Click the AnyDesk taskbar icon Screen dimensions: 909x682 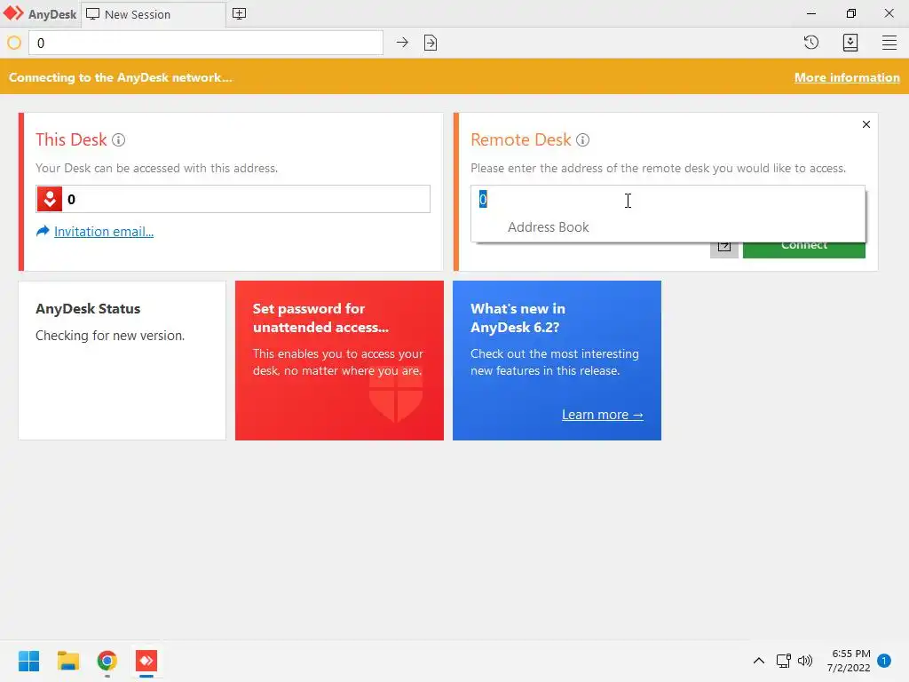coord(146,661)
